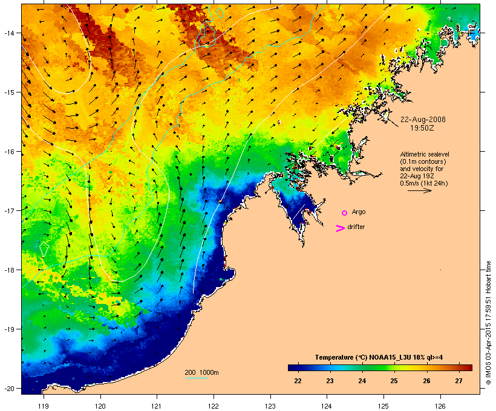
Task: Click longitude axis label 120
Action: [100, 406]
